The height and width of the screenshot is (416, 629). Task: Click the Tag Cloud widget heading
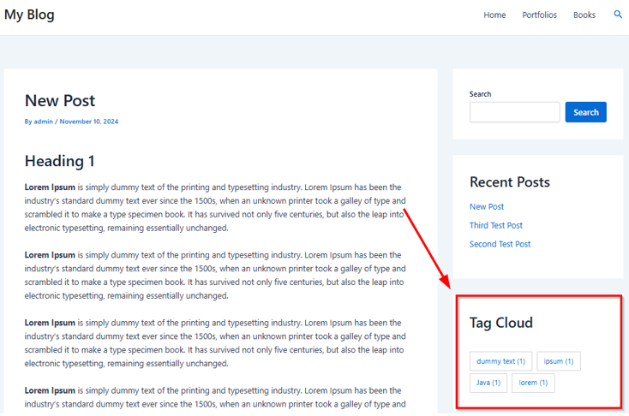pyautogui.click(x=500, y=323)
